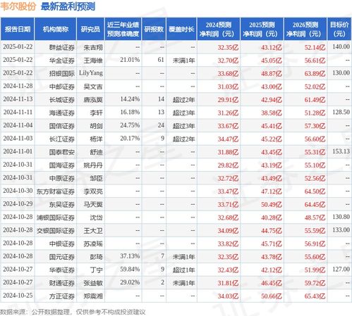This screenshot has height=316, width=352.
Task: Click accuracy value 37.13%
Action: coord(130,256)
